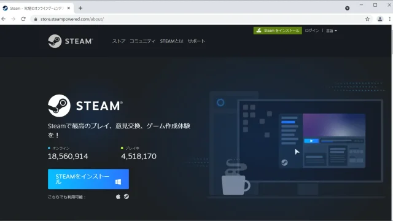This screenshot has width=393, height=221.
Task: Bookmark this page with the star icon
Action: pyautogui.click(x=367, y=19)
